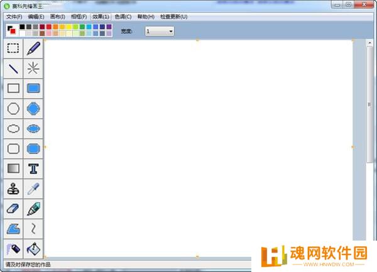Pick the bright red color swatch
Viewport: 377px width, 272px height.
[49, 26]
